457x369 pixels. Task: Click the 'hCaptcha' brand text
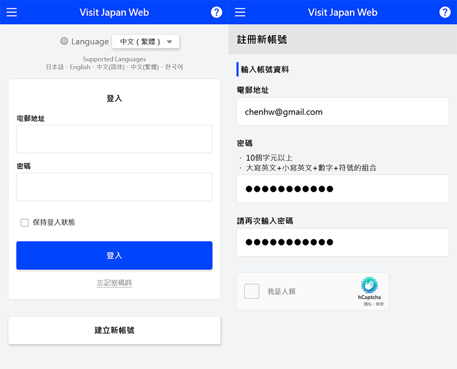(369, 298)
